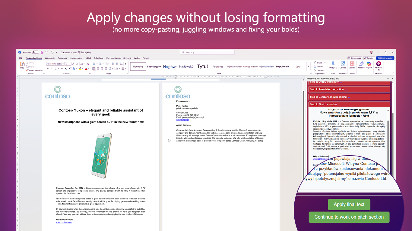412x231 pixels.
Task: Switch to the Wstawianie ribbon tab
Action: click(50, 58)
